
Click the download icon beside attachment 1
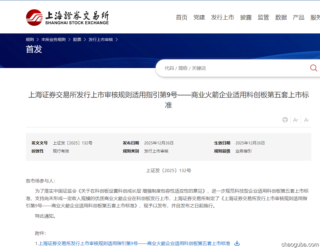click(x=237, y=244)
